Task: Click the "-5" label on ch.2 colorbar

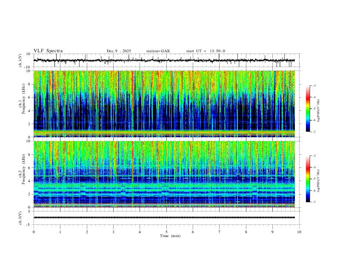Action: pos(314,179)
